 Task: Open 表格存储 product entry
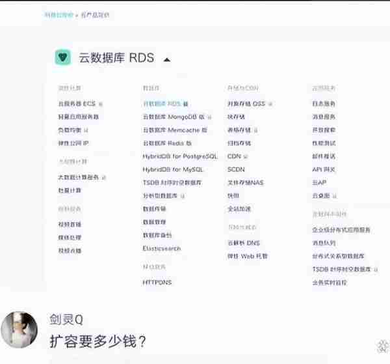click(x=239, y=130)
